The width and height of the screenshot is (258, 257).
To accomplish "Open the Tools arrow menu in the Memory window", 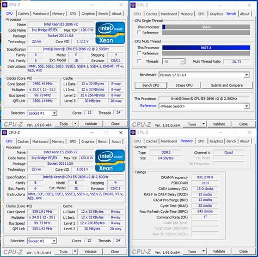I will tap(204, 252).
